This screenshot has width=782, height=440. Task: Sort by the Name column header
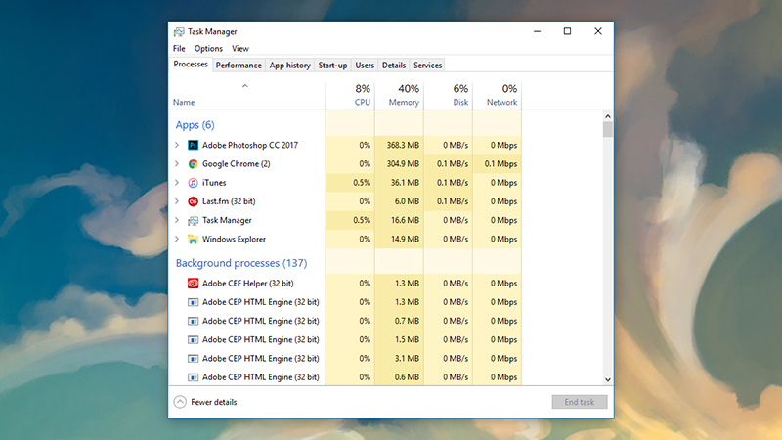pyautogui.click(x=247, y=96)
